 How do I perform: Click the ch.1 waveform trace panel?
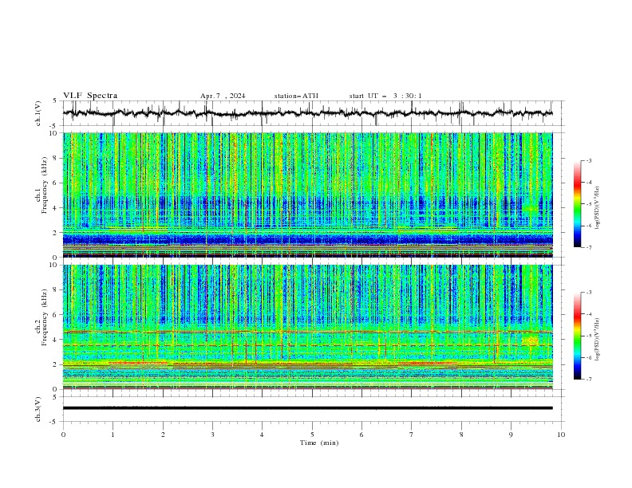pyautogui.click(x=311, y=113)
